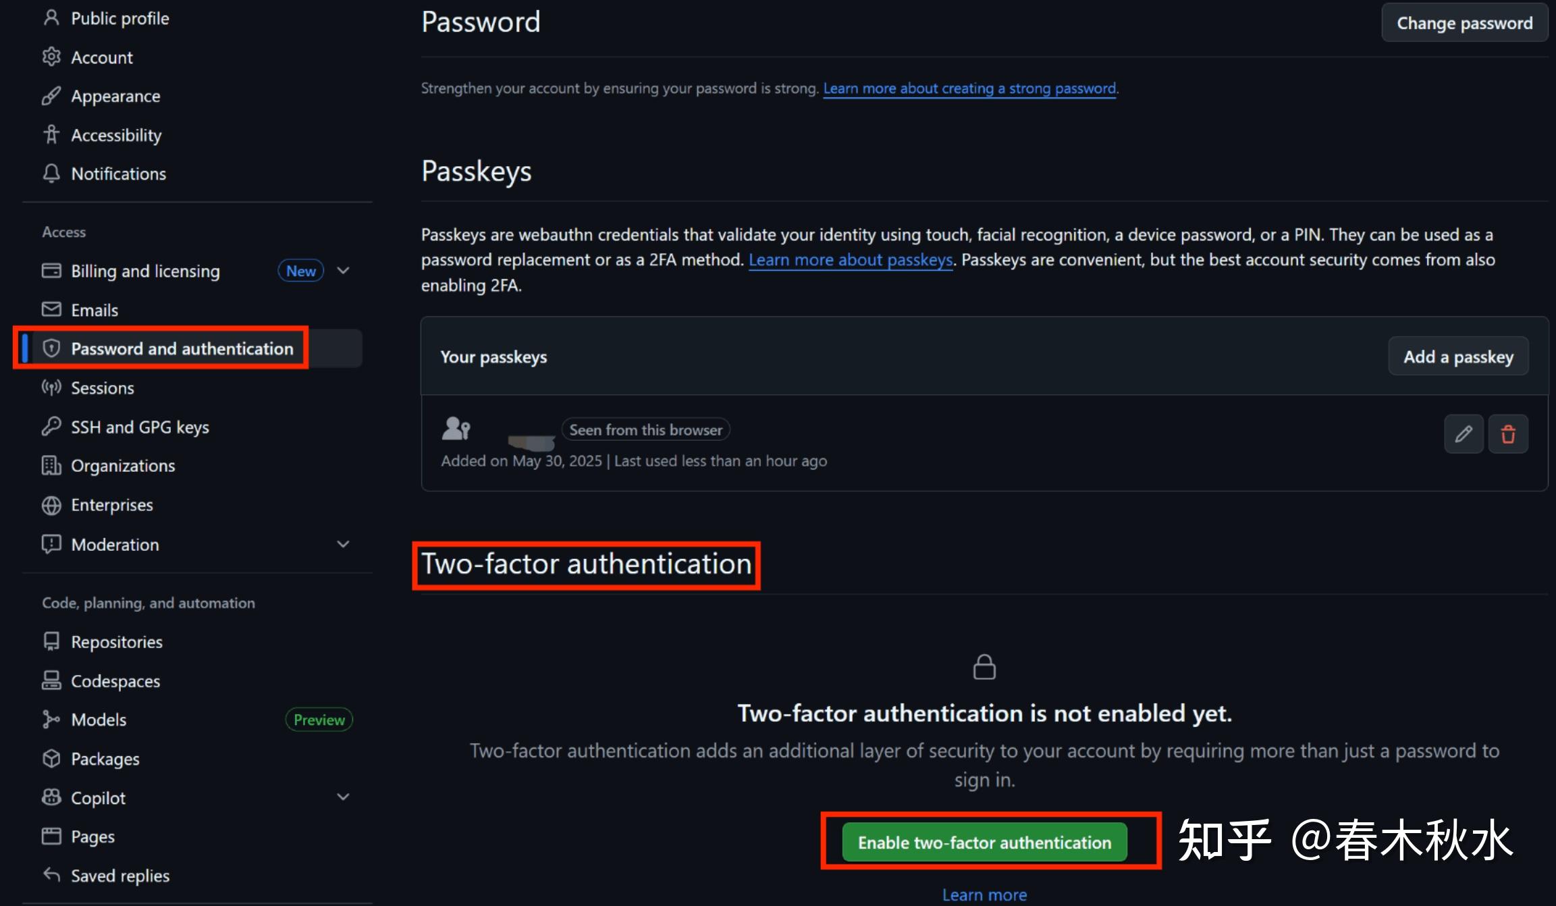Expand the Moderation section chevron
The image size is (1556, 906).
tap(343, 544)
